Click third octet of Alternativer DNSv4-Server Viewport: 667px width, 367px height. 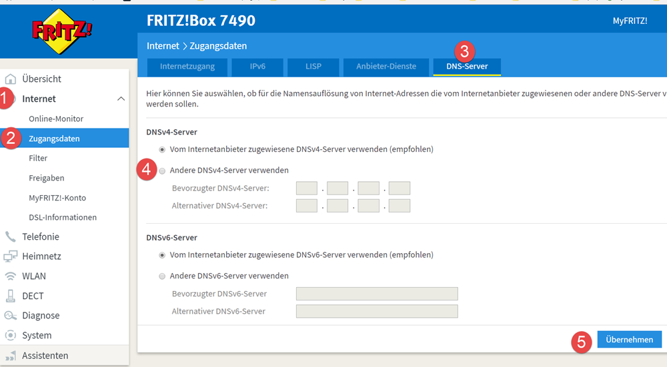pos(368,206)
